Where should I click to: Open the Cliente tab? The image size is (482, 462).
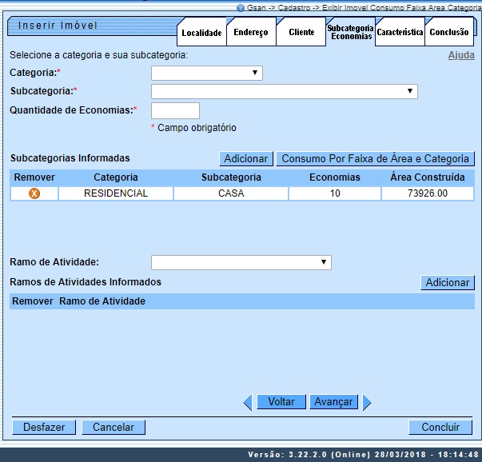[301, 33]
